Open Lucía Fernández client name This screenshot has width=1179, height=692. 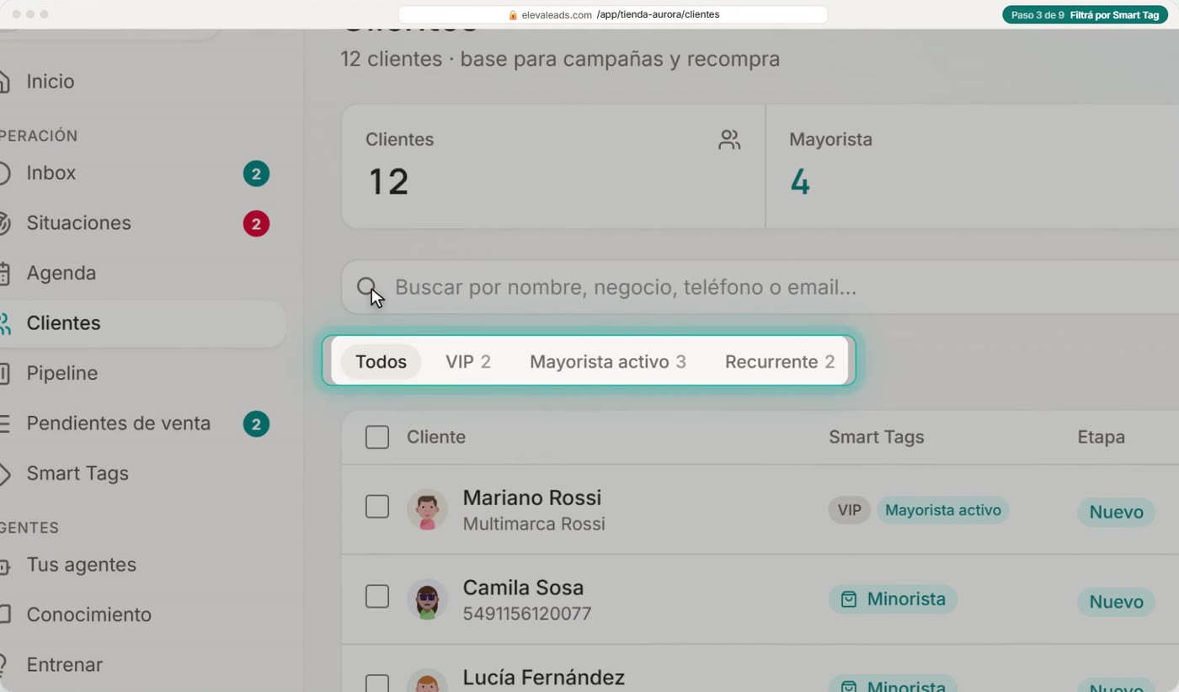pos(544,678)
